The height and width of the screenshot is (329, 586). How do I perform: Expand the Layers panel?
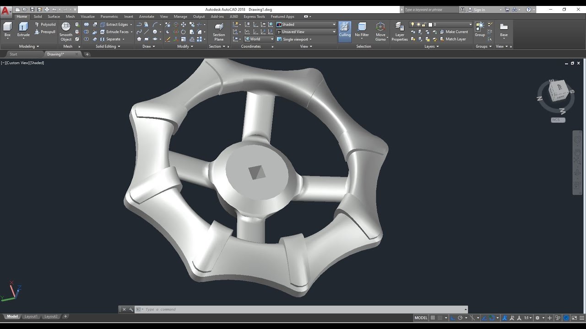pyautogui.click(x=431, y=46)
